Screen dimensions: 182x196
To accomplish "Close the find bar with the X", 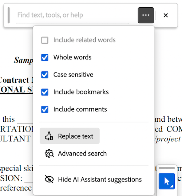I will [166, 15].
